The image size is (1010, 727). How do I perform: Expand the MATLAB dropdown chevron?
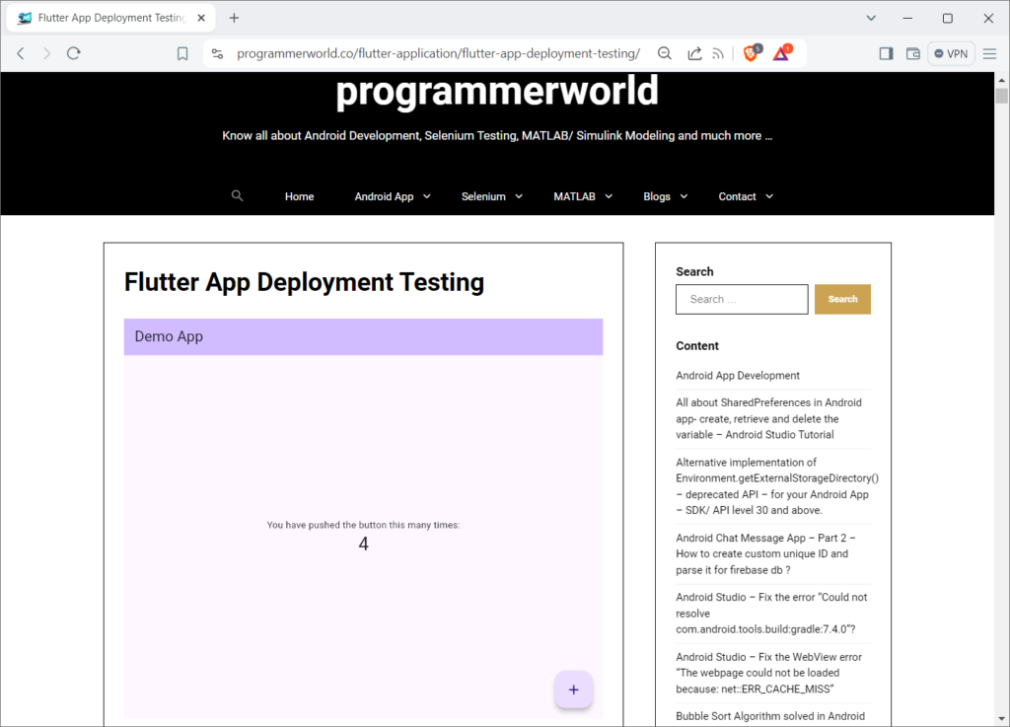click(x=608, y=196)
